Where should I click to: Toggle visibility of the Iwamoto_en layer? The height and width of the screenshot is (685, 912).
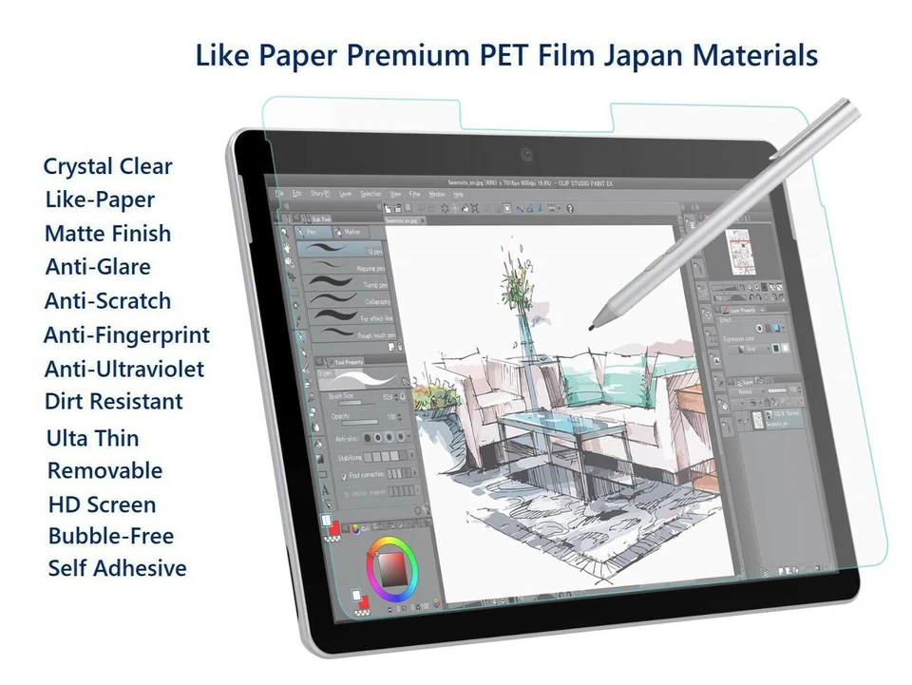pyautogui.click(x=739, y=421)
